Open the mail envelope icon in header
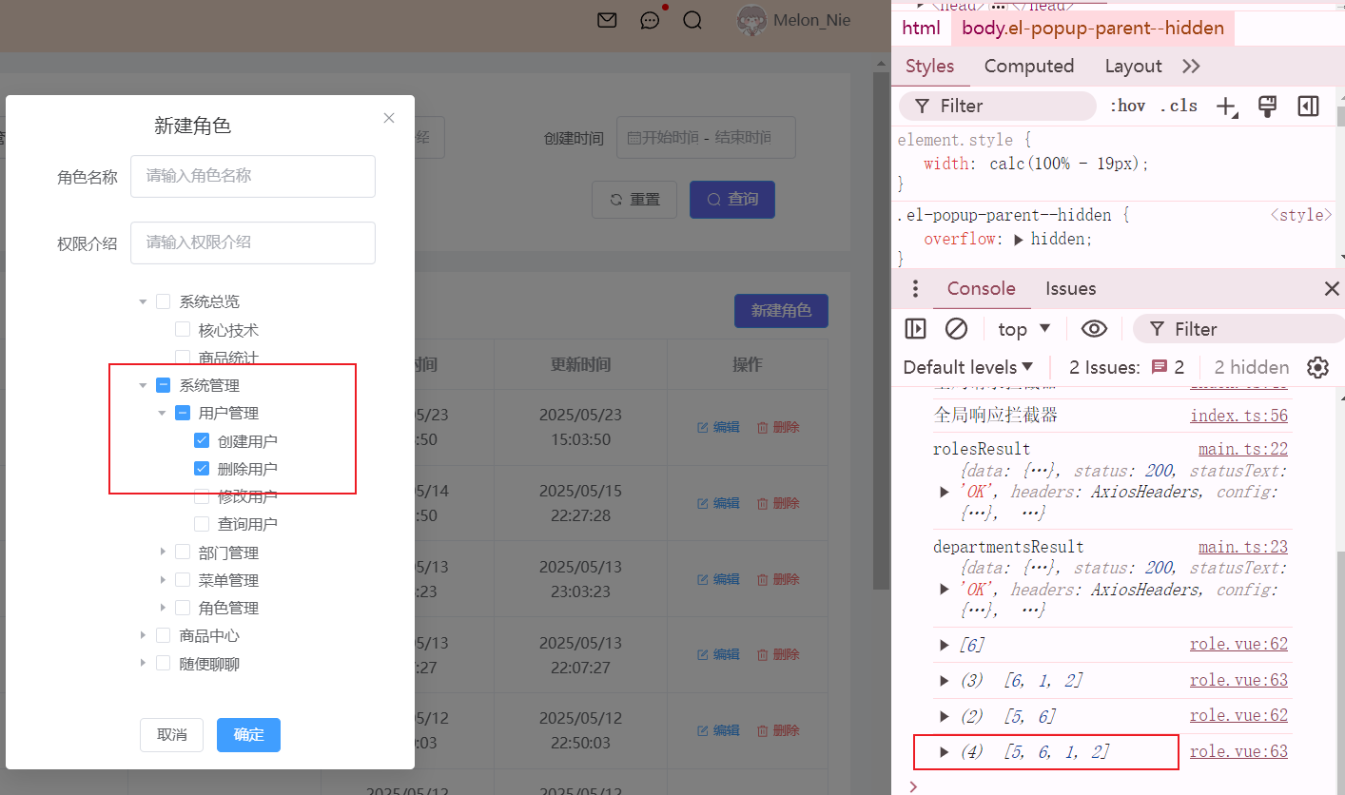The image size is (1345, 795). 607,20
